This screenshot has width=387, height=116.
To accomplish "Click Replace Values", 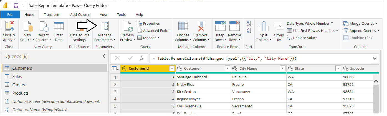I will [302, 38].
